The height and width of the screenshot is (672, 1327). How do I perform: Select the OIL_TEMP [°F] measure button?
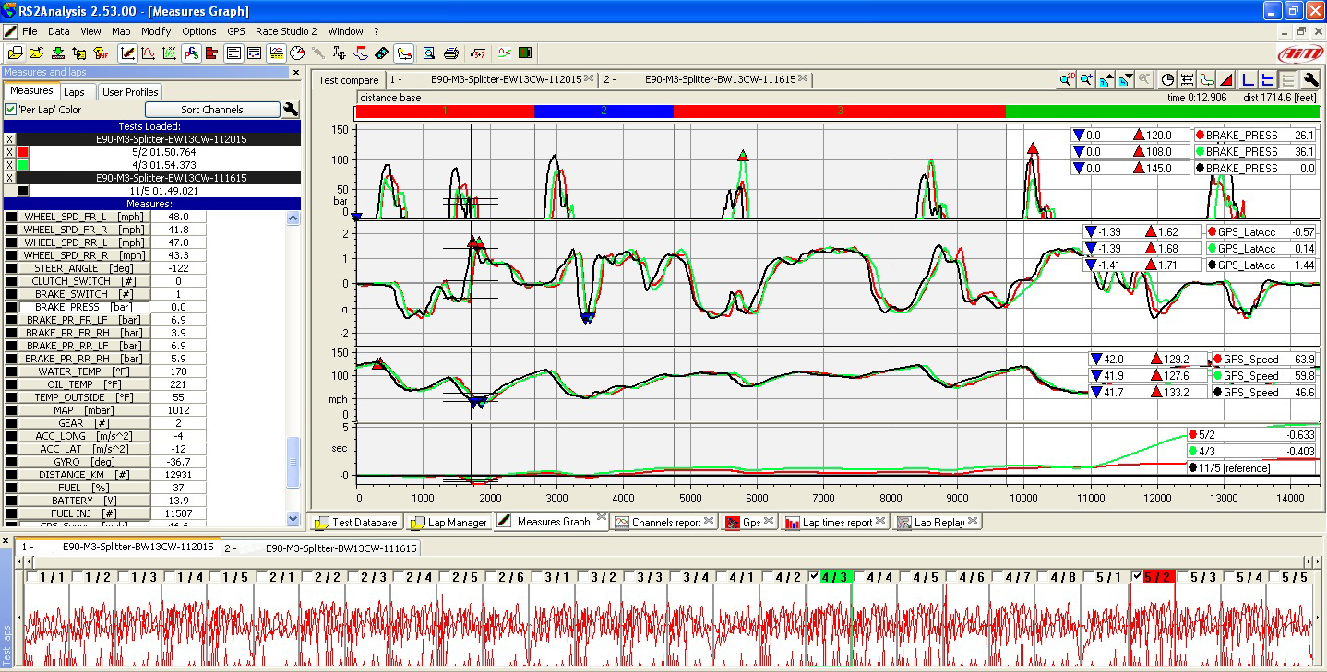pos(84,384)
